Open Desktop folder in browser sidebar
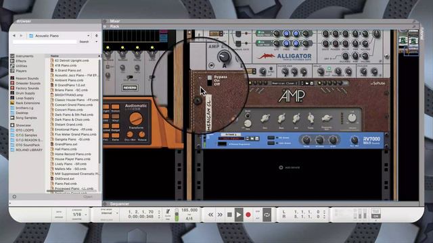Image resolution: width=433 pixels, height=243 pixels. [20, 113]
